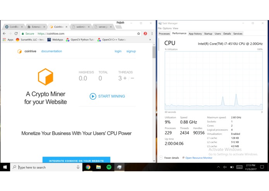Open the SunsetWx, LLC bookmark
The image size is (269, 191).
[30, 39]
